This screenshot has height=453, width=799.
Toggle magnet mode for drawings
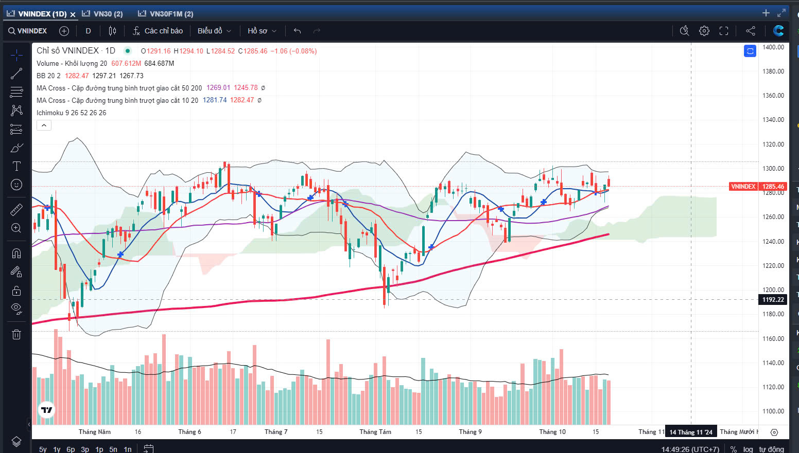(x=16, y=253)
